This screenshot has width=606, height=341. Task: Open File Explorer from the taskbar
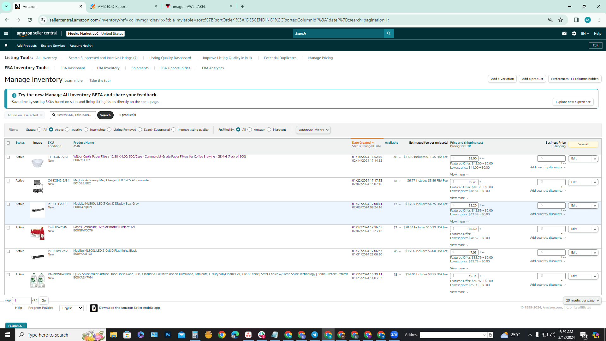(x=114, y=335)
